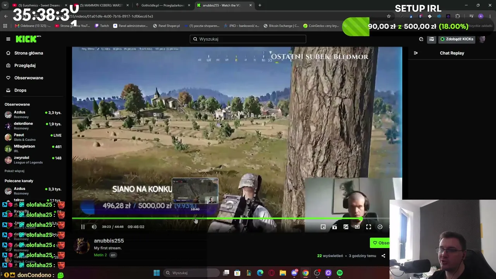
Task: Open the Chrome apps grid in bookmarks bar
Action: point(5,26)
